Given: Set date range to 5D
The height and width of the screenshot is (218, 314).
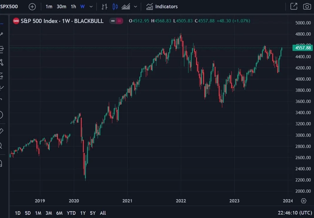Looking at the screenshot, I should (x=28, y=213).
